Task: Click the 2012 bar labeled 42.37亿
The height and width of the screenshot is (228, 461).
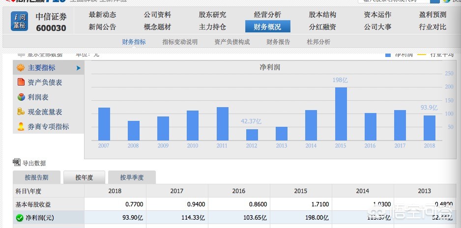Action: point(252,135)
